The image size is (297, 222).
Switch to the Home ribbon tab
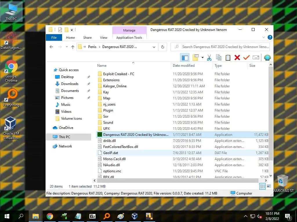[70, 38]
